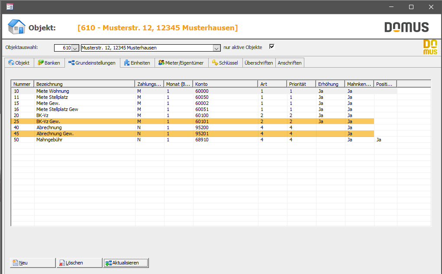Open the Einheiten tab
The height and width of the screenshot is (274, 442).
coord(137,62)
